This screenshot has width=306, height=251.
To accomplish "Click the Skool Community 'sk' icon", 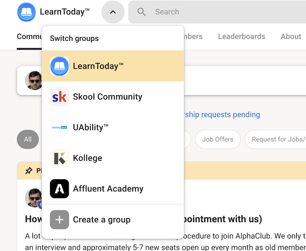I will [59, 97].
